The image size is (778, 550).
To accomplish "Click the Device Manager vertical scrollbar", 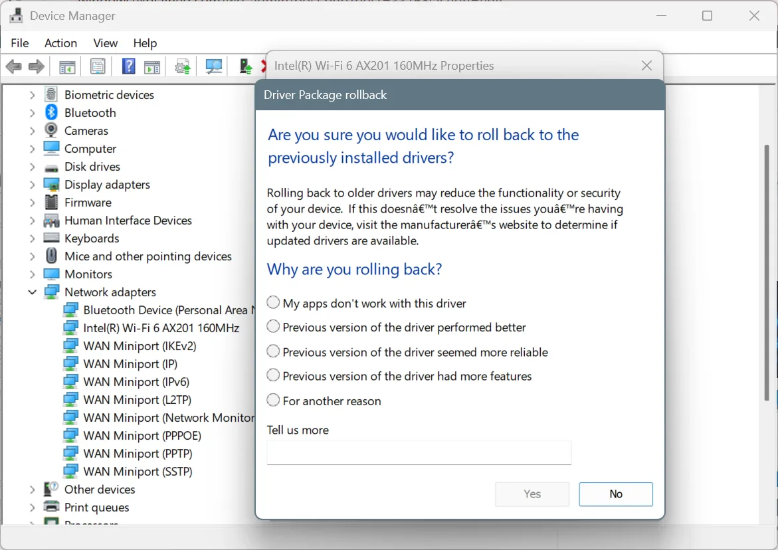I will click(767, 272).
